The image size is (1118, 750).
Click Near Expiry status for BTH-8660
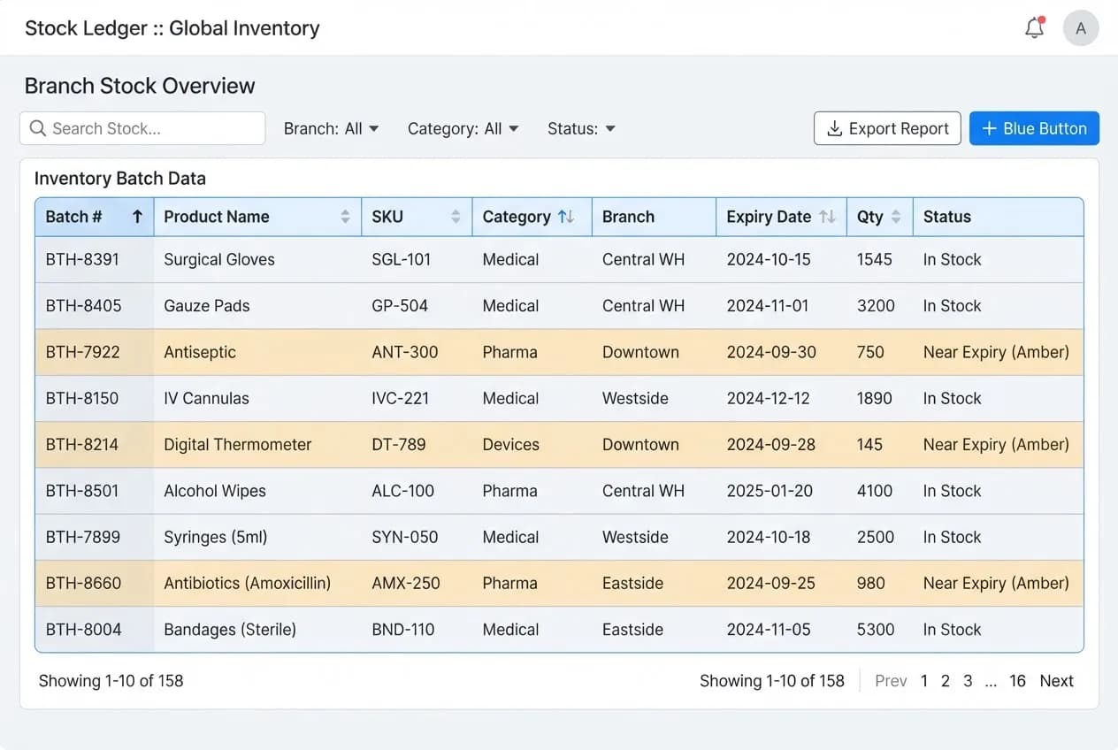tap(996, 584)
